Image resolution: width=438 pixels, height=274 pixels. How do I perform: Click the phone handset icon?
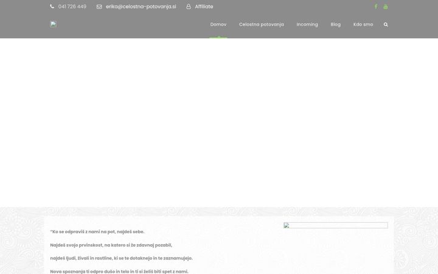[x=52, y=7]
